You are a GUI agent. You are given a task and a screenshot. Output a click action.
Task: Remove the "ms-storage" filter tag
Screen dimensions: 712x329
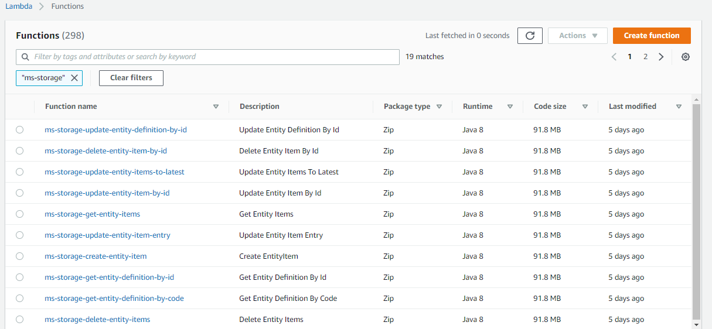click(x=74, y=78)
